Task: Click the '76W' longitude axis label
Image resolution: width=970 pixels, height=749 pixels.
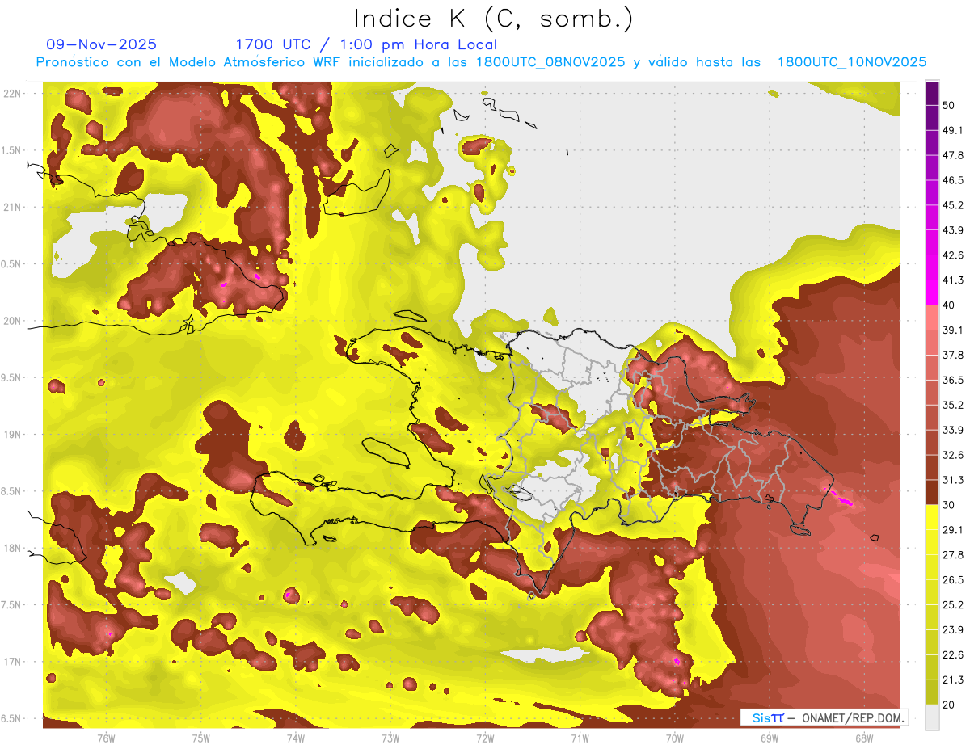Action: pos(106,738)
